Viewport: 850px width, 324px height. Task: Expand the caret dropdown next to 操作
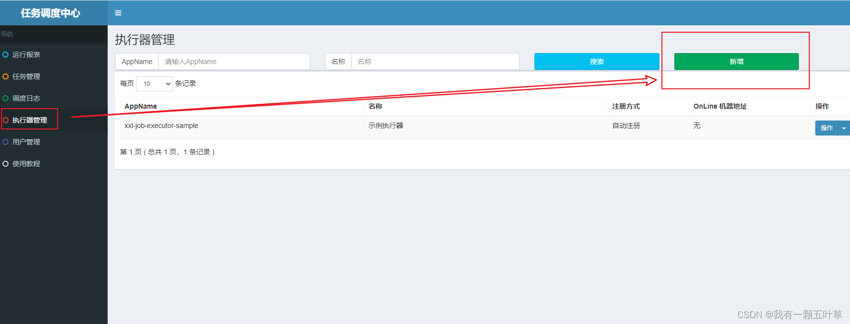pos(844,128)
